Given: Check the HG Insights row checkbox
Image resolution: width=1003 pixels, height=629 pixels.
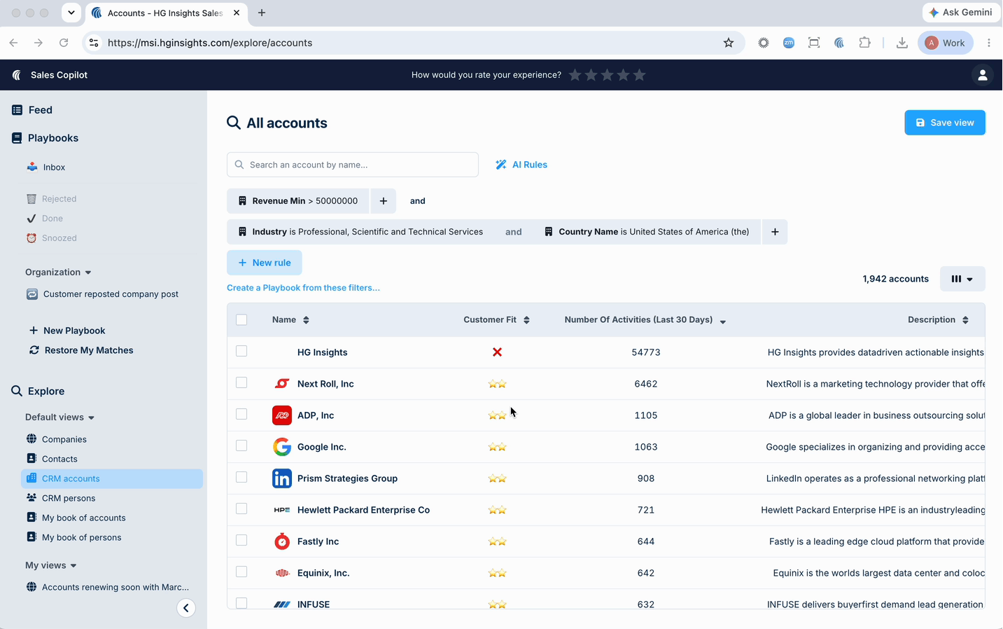Looking at the screenshot, I should coord(241,351).
